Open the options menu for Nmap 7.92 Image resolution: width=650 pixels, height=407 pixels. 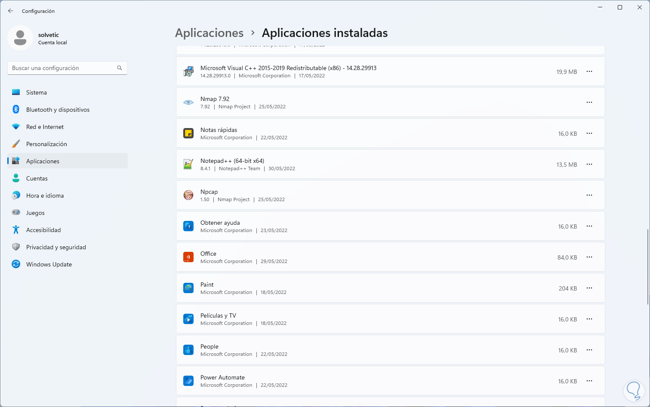589,102
